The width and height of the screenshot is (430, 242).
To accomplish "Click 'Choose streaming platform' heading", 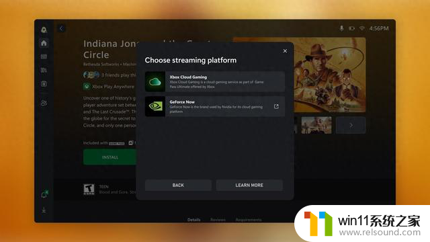I will [191, 60].
